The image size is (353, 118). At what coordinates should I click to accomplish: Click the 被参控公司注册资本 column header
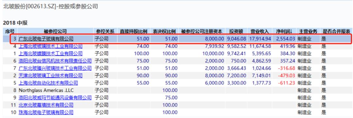coord(201,31)
